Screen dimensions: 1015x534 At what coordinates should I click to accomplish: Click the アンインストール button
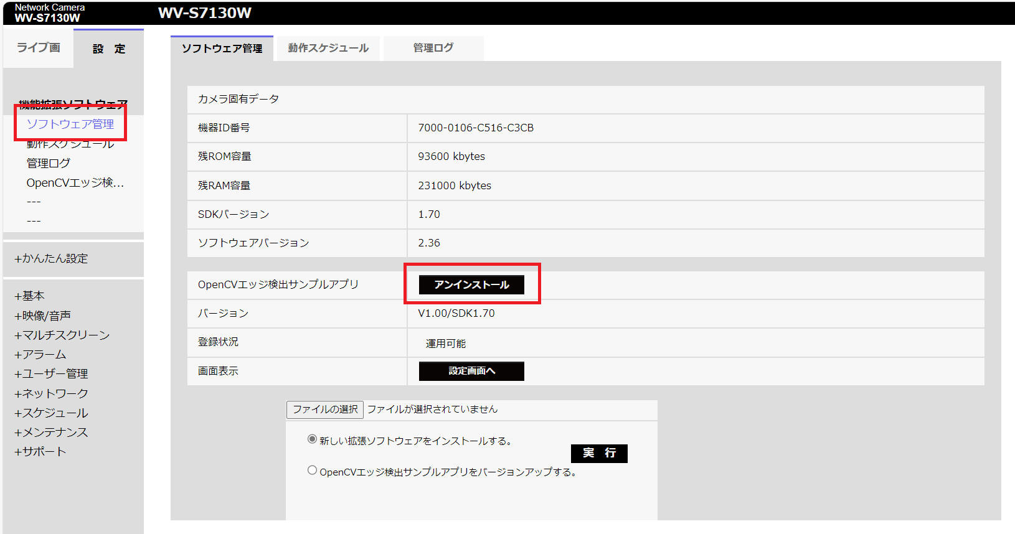(x=471, y=284)
